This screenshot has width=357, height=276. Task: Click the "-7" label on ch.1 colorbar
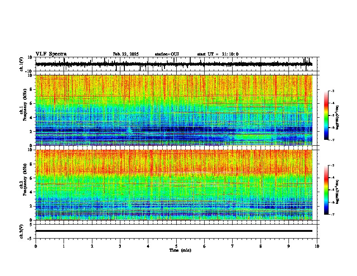tap(332, 140)
